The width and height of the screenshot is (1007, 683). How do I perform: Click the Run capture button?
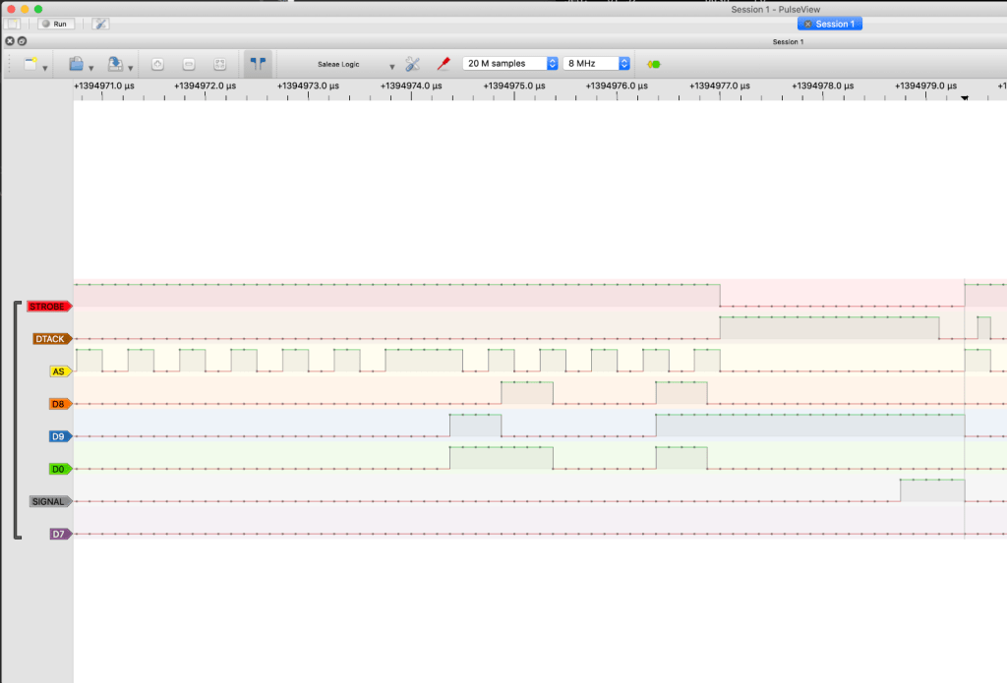click(x=55, y=23)
